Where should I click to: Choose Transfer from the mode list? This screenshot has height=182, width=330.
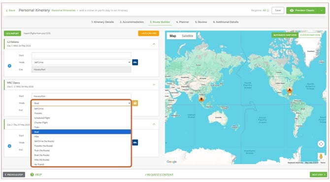tap(81, 113)
